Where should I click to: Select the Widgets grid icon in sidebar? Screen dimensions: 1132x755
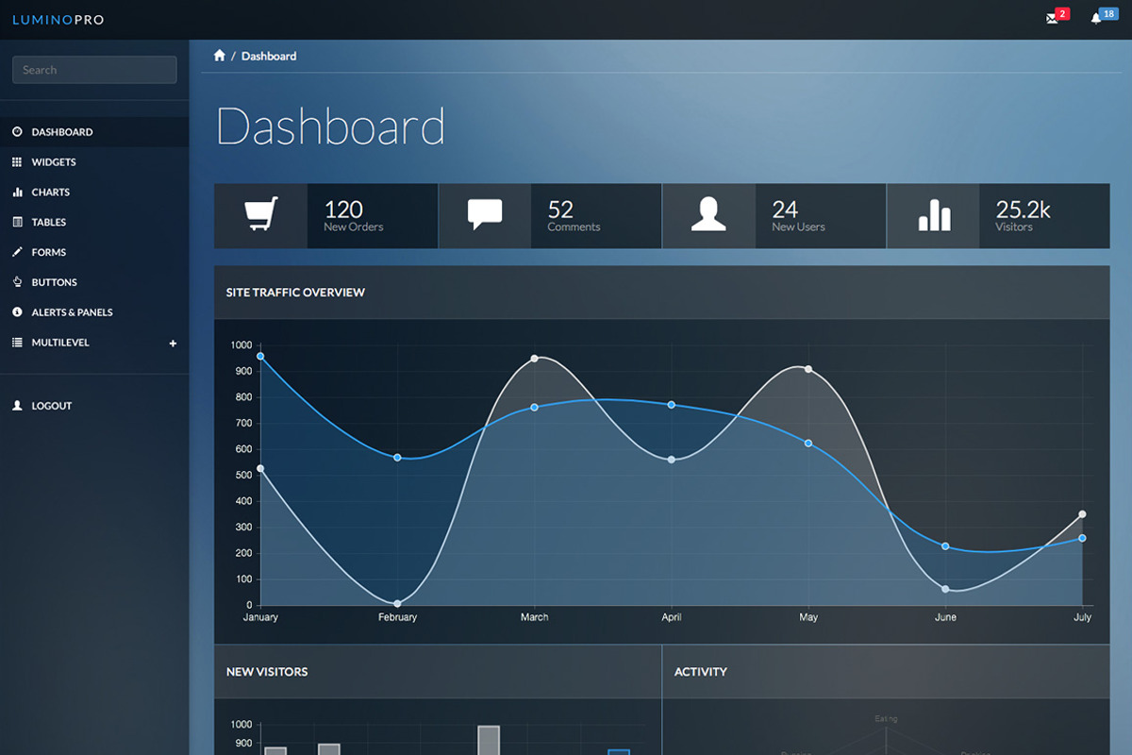(x=16, y=161)
